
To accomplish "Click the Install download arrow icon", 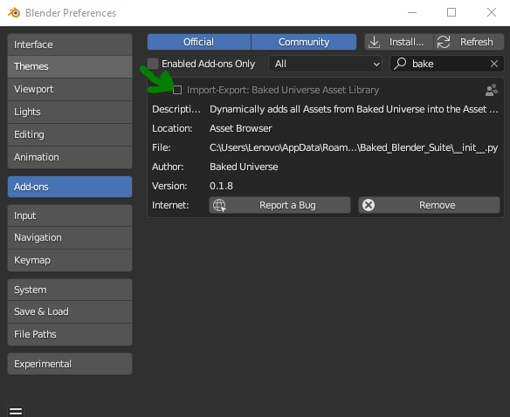I will pos(375,42).
